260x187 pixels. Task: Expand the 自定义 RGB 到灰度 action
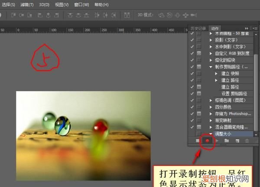tap(211, 54)
